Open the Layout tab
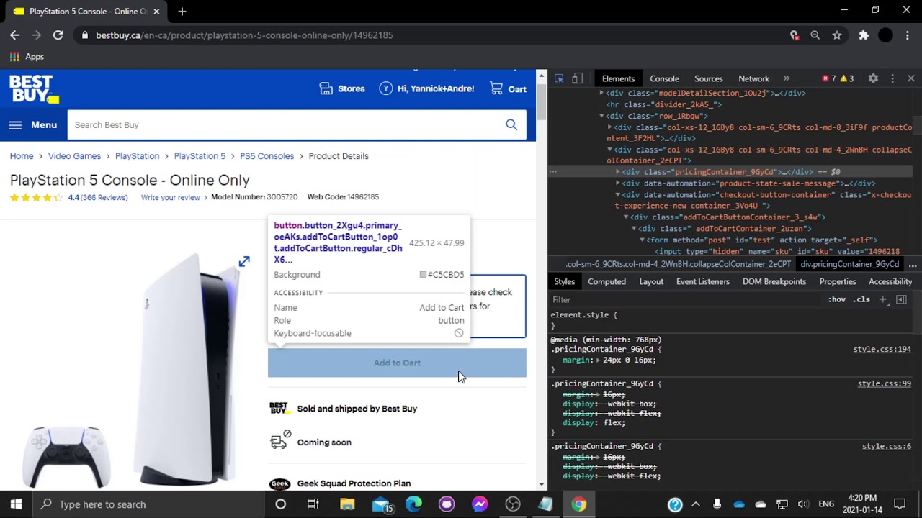922x518 pixels. coord(651,281)
